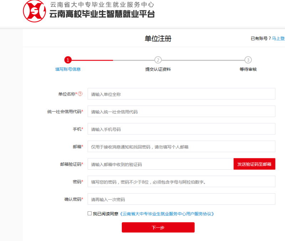Click step 3 circle 等待审核
Viewport: 285px width, 241px height.
pyautogui.click(x=248, y=60)
